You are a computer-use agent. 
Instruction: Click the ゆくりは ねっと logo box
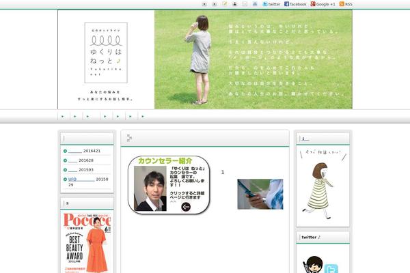[106, 53]
